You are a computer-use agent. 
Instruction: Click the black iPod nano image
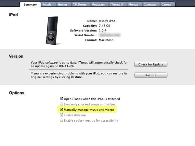52,30
